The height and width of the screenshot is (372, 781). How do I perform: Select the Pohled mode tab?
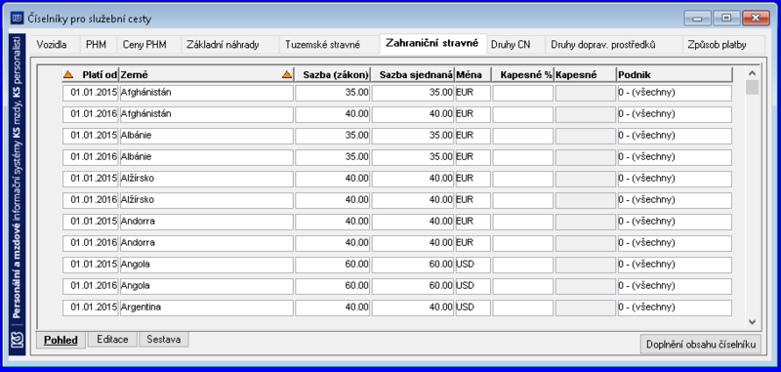61,340
